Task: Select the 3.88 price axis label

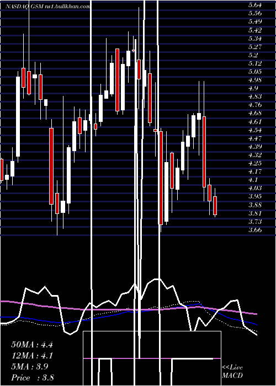Action: click(255, 205)
